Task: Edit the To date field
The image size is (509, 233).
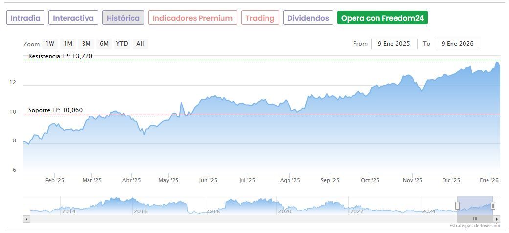Action: pyautogui.click(x=458, y=44)
